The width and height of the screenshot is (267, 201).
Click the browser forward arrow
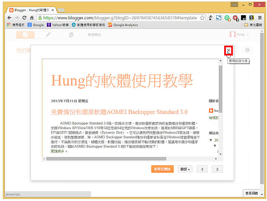[17, 18]
